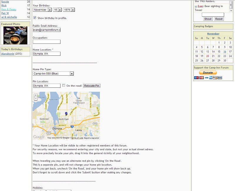Click the blue home pin on map
The image size is (235, 191).
pyautogui.click(x=66, y=114)
